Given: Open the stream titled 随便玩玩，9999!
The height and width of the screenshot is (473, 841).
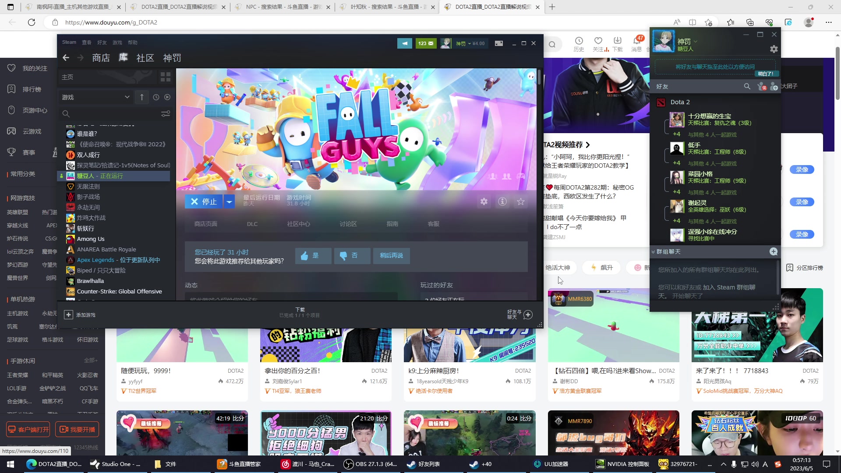Looking at the screenshot, I should tap(146, 371).
